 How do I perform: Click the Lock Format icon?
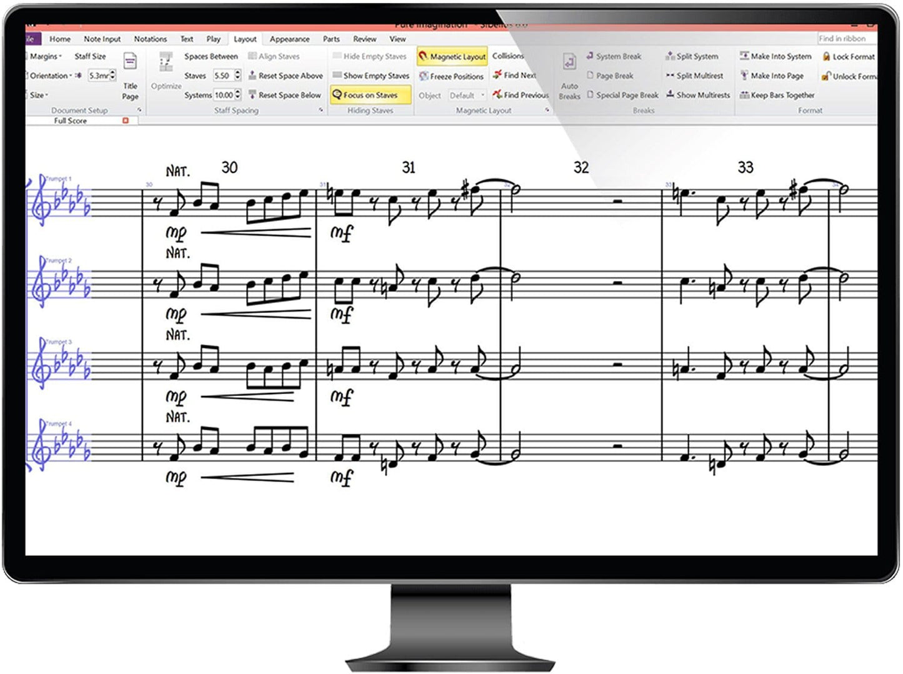coord(851,56)
